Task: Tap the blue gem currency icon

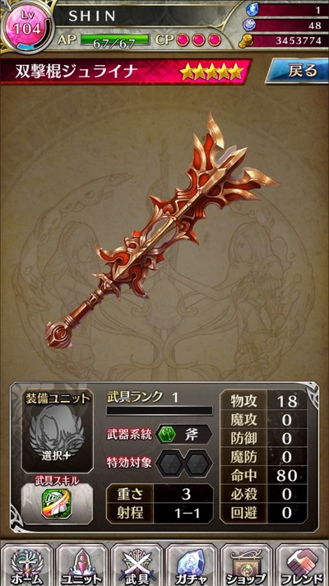Action: coord(252,9)
